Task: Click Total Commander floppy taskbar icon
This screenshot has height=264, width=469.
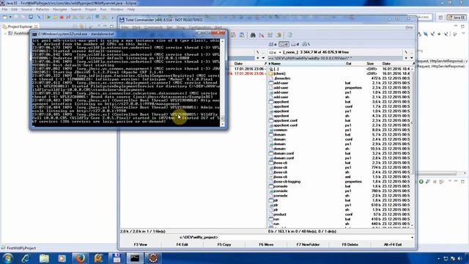Action: click(x=117, y=258)
